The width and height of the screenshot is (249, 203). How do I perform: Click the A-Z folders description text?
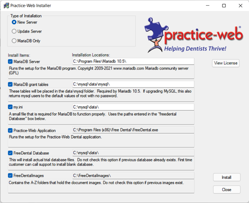[x=96, y=182]
